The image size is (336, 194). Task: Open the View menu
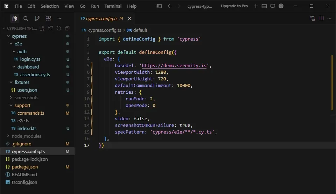(x=69, y=6)
